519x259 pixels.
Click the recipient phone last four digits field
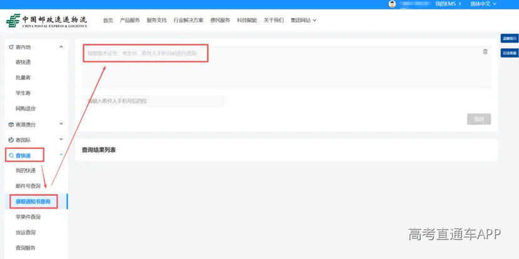[x=152, y=101]
